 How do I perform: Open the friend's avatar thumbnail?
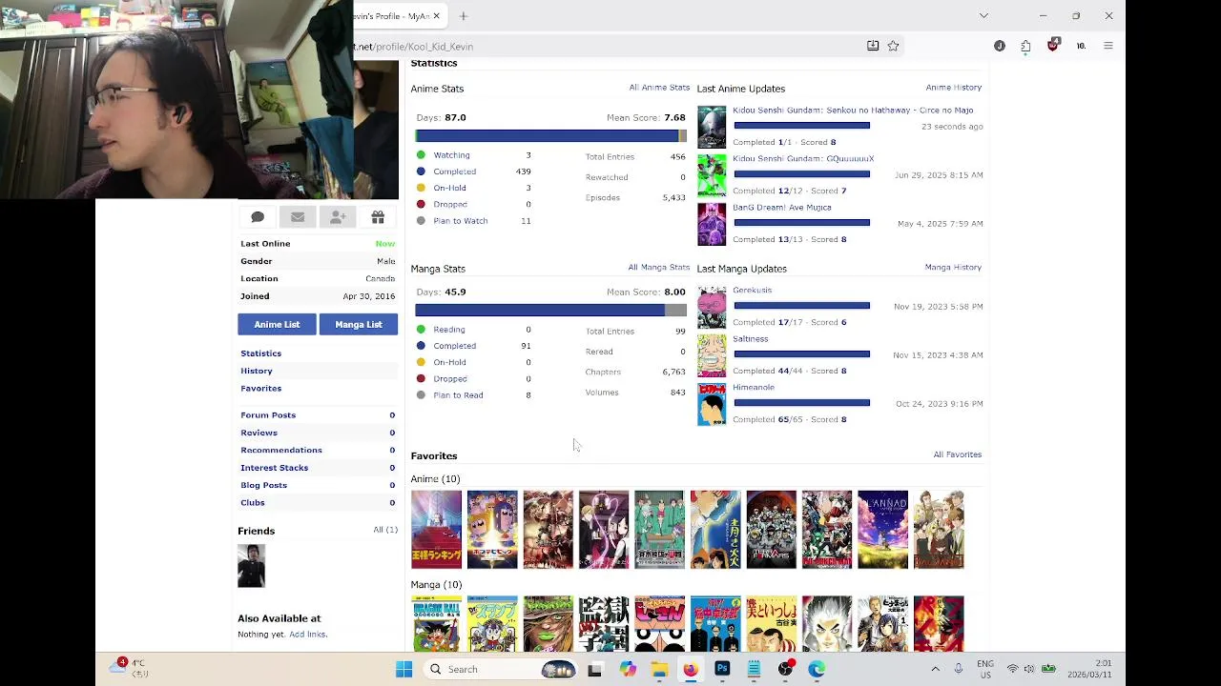(x=252, y=566)
